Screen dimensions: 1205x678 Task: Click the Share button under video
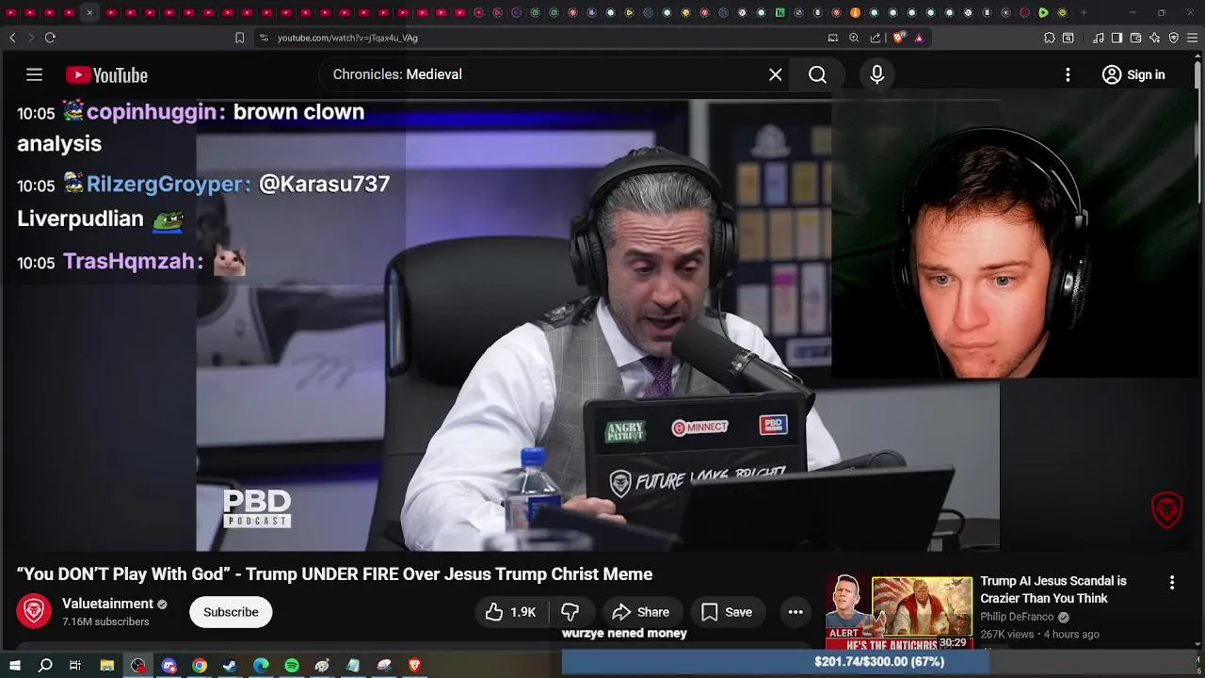click(x=640, y=612)
